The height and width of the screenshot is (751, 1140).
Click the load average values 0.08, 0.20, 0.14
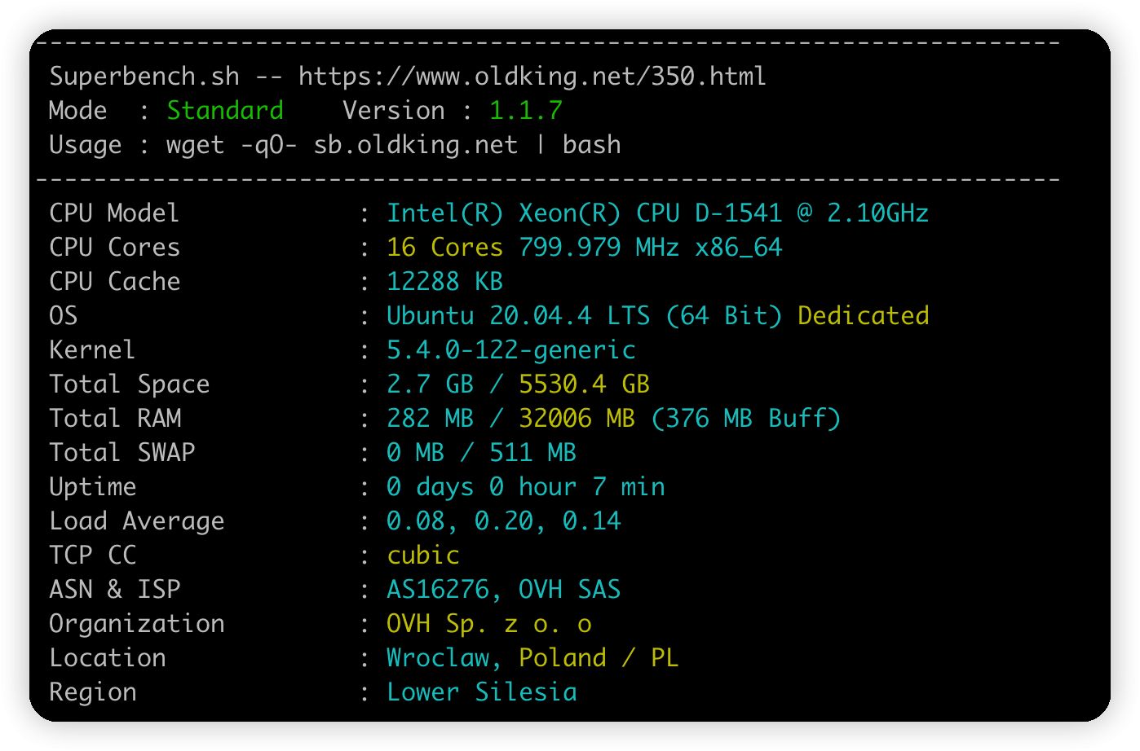(503, 521)
